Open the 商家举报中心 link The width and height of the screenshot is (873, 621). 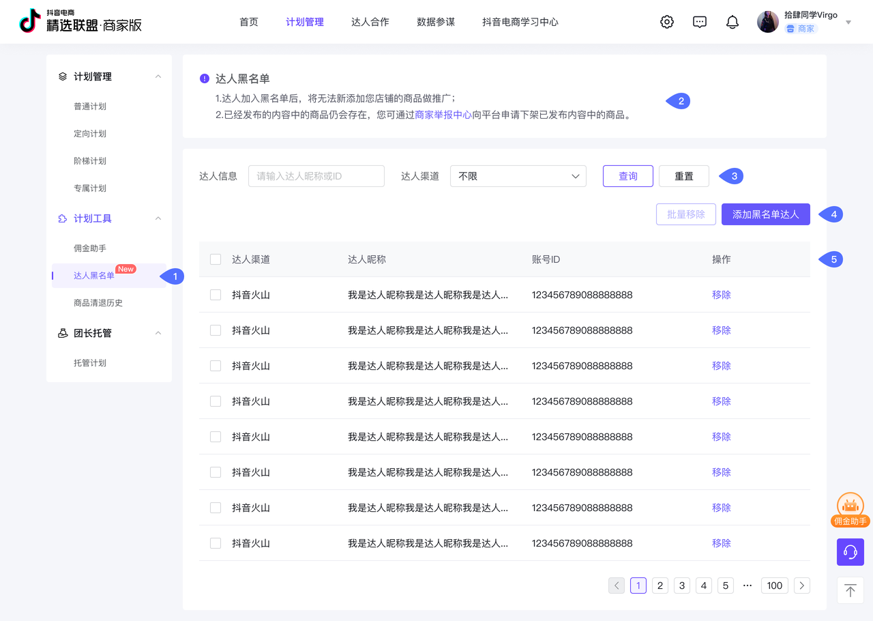443,113
